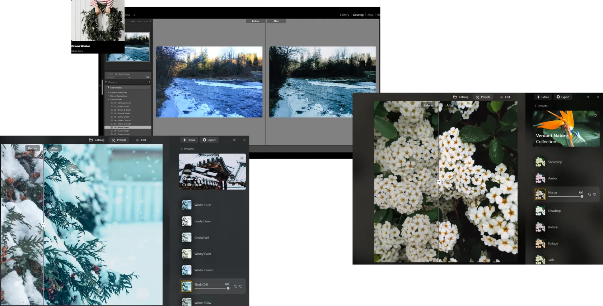Click the undo arrow next to Nectar
This screenshot has height=306, width=603.
click(x=589, y=195)
